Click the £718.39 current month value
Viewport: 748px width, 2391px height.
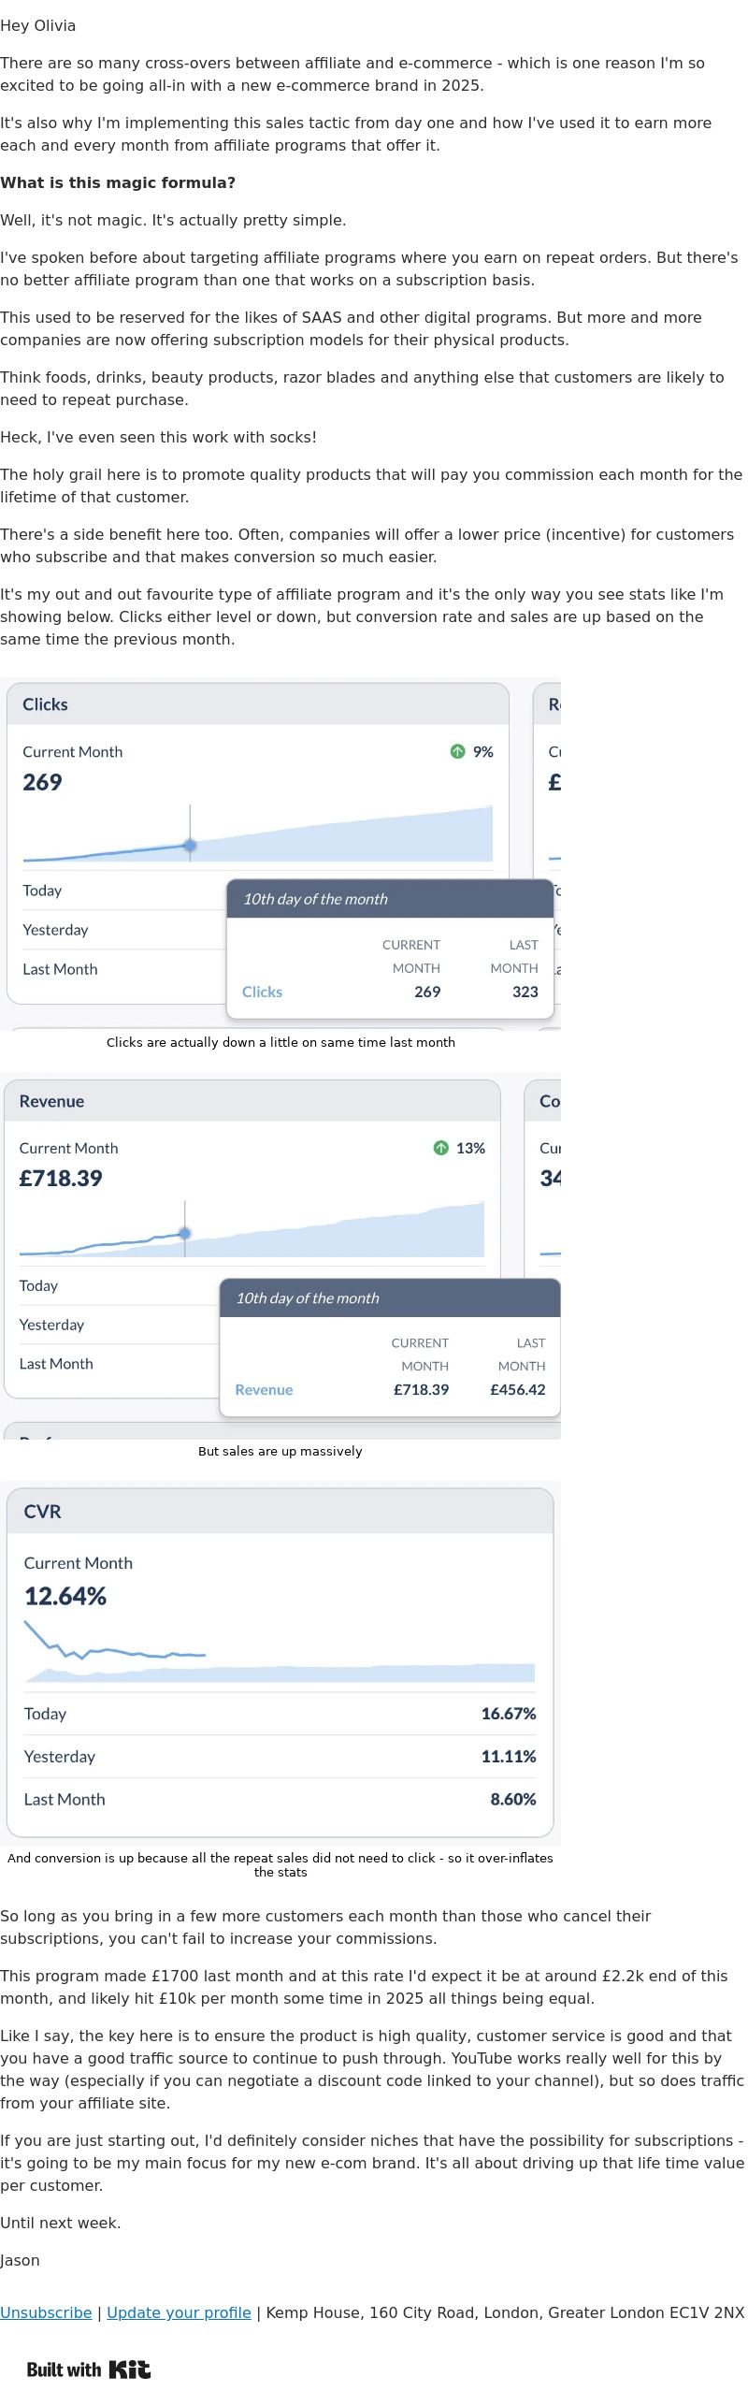61,1178
